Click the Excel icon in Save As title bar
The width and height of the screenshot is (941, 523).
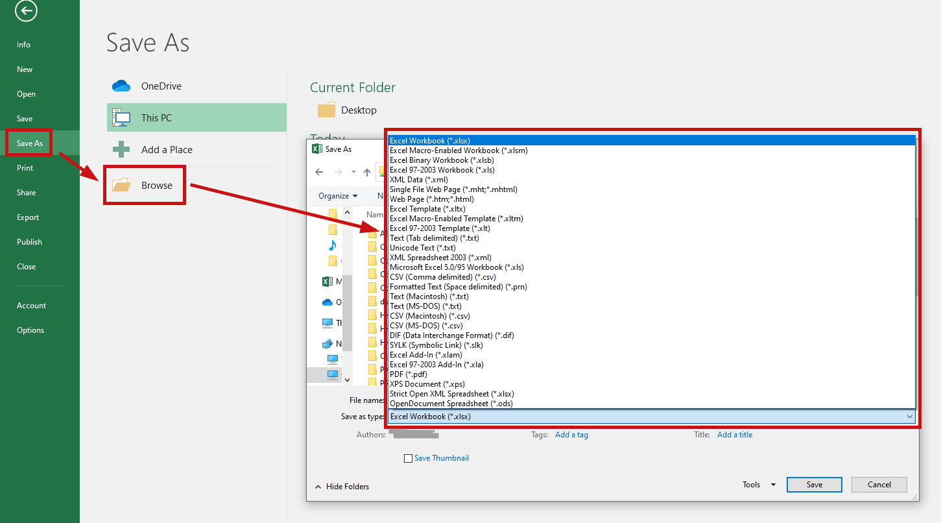tap(316, 149)
